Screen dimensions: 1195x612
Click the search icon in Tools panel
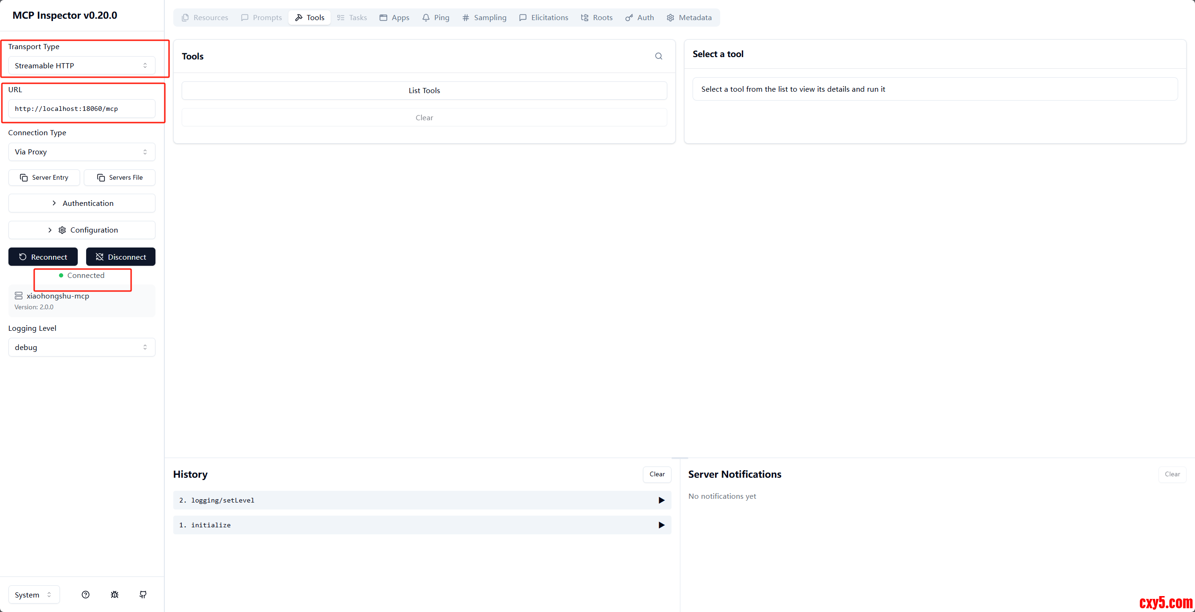click(658, 56)
